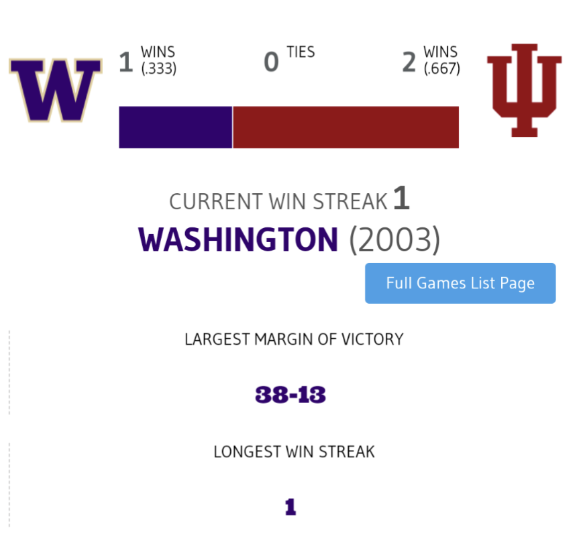Click the Washington WINS (.333) label
579x552 pixels.
tap(159, 60)
